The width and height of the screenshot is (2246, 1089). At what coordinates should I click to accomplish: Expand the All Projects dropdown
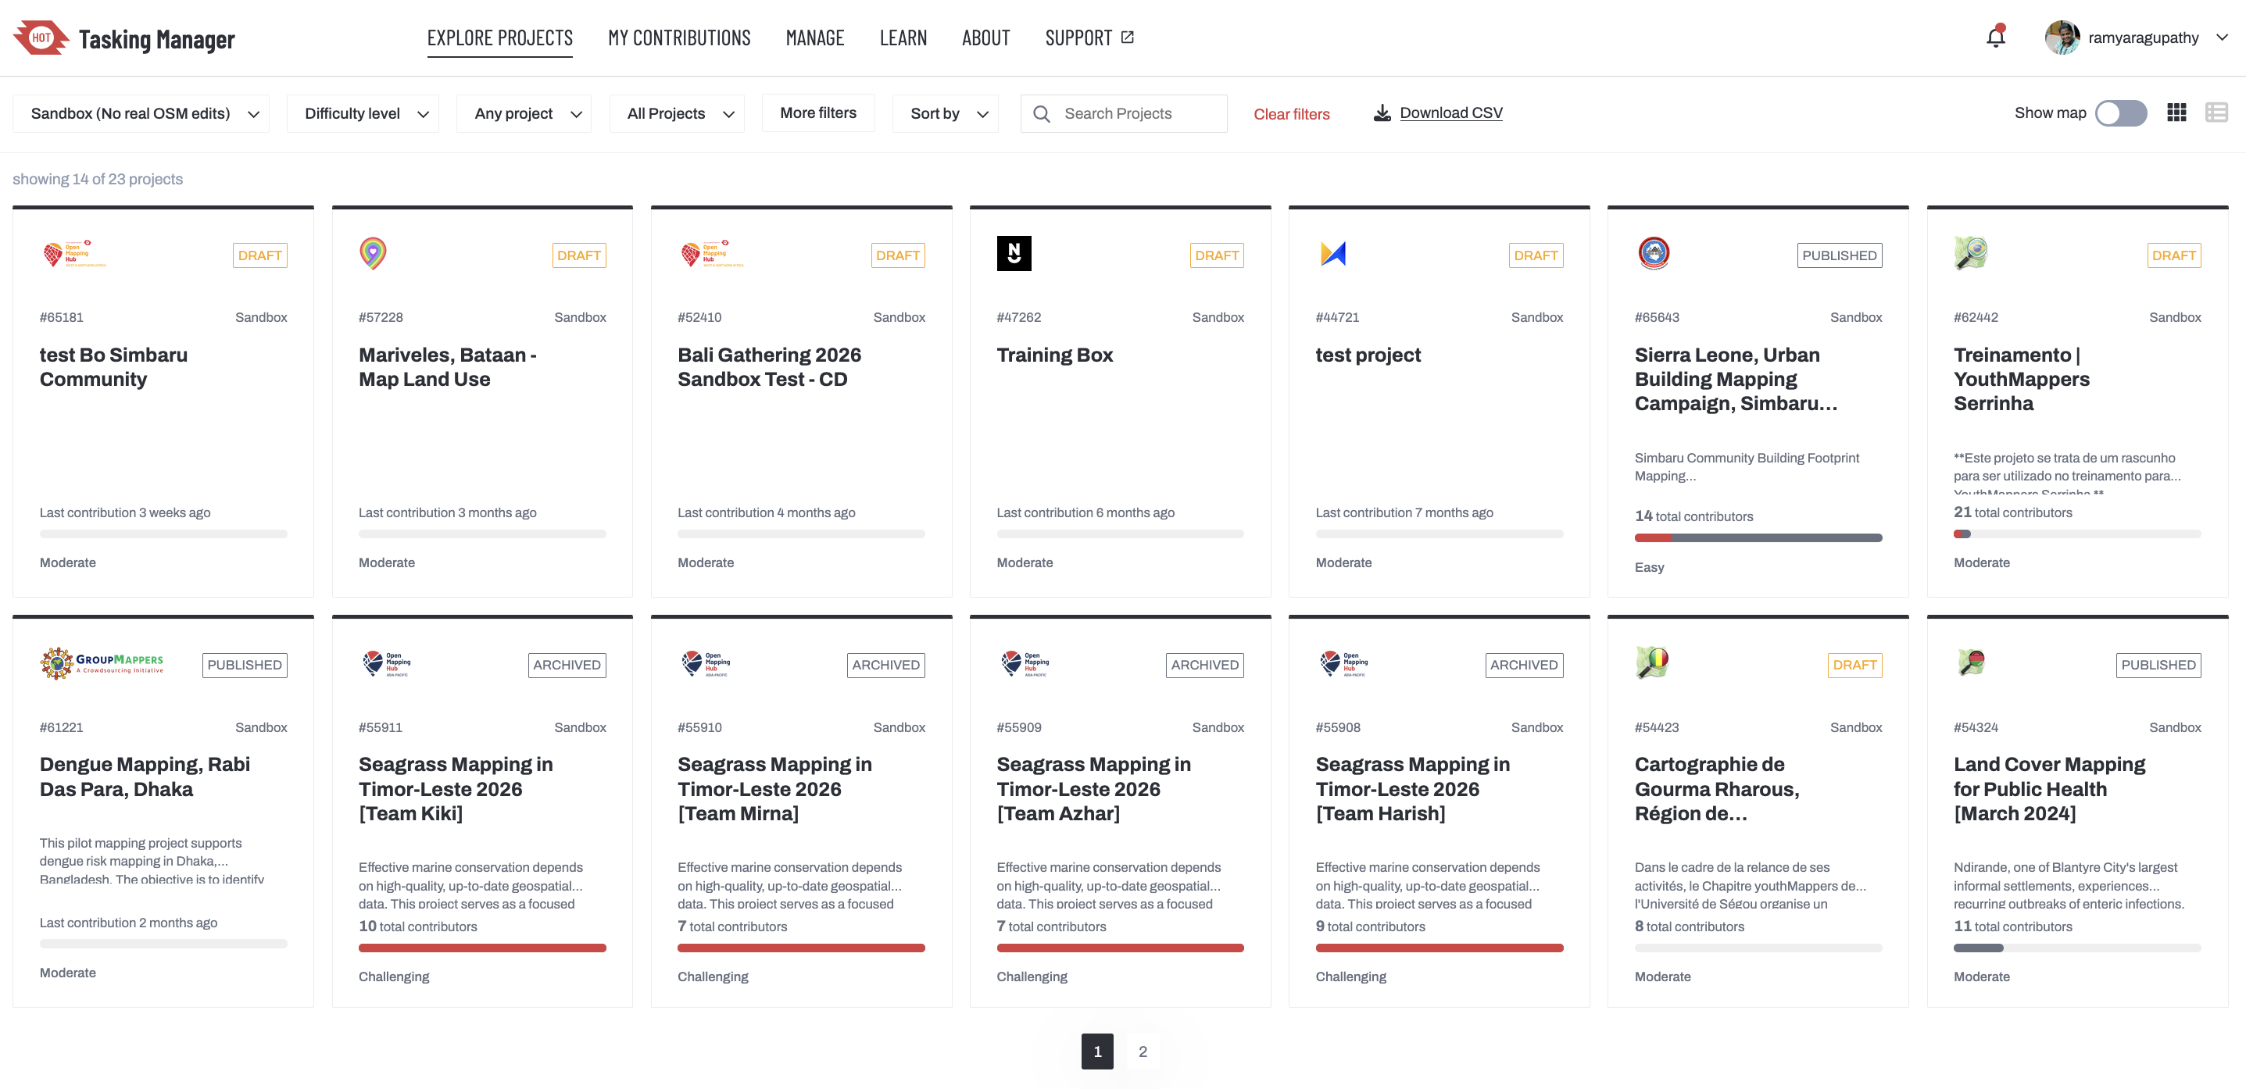point(677,113)
